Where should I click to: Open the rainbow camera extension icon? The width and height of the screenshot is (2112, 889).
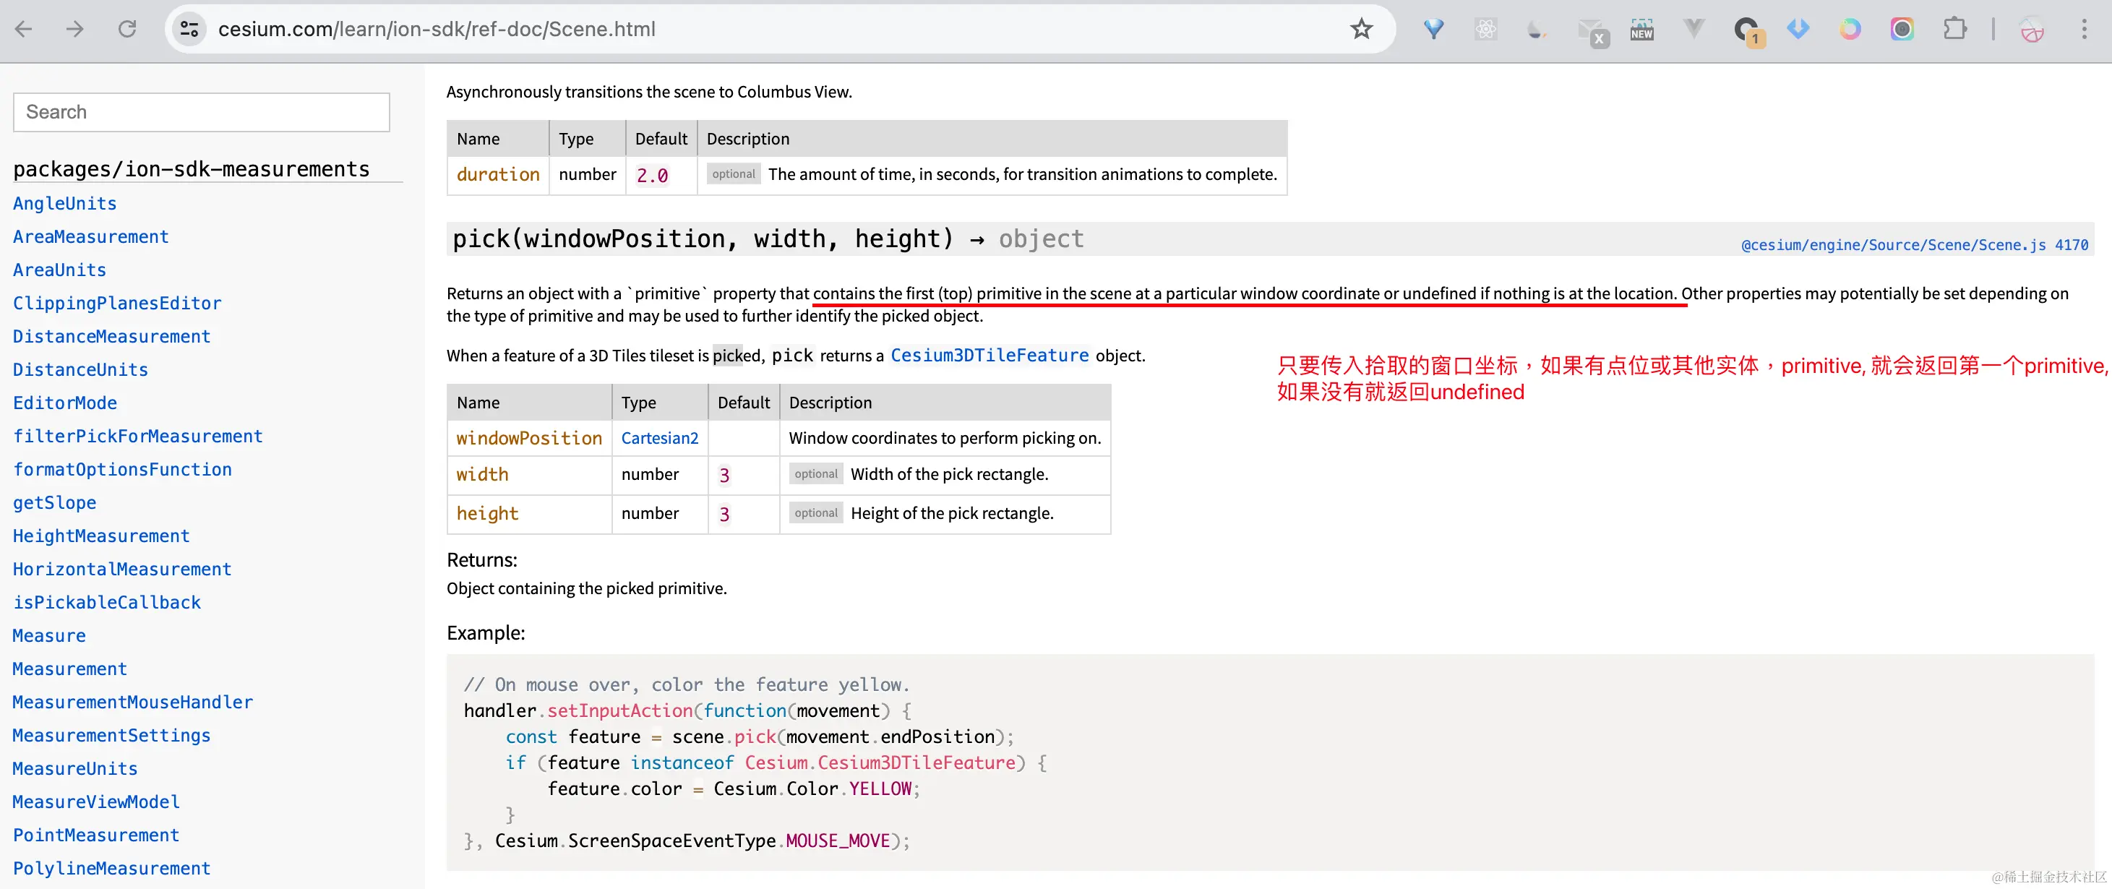[1902, 30]
